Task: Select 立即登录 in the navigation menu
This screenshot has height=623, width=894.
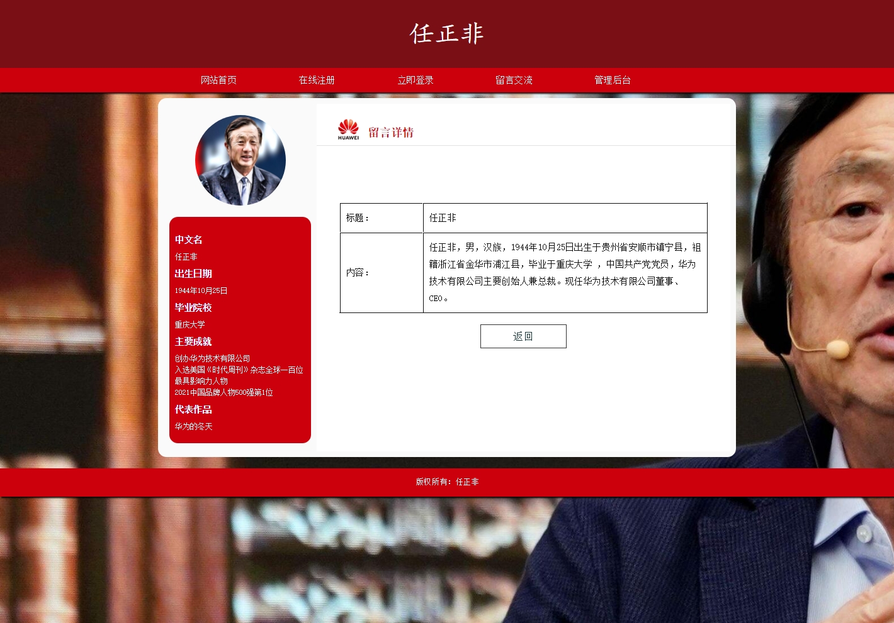Action: (416, 80)
